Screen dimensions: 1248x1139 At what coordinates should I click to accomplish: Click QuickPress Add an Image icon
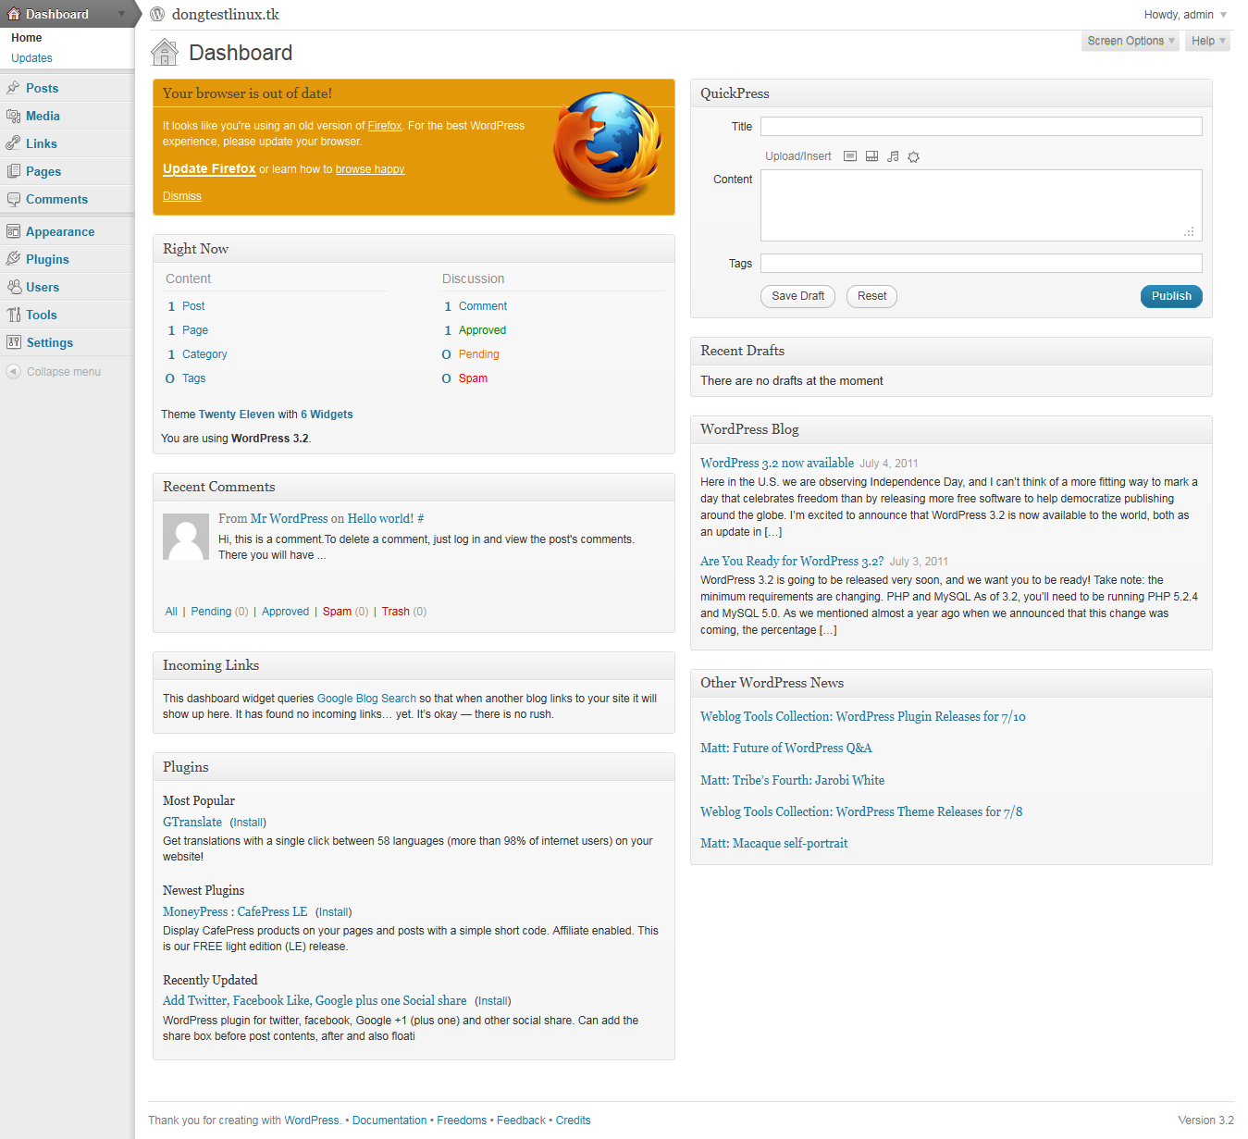point(850,156)
